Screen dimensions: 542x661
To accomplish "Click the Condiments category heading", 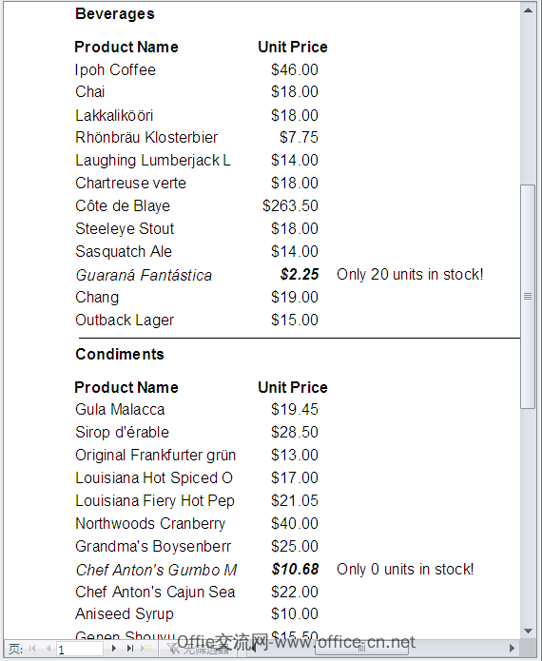I will 120,354.
